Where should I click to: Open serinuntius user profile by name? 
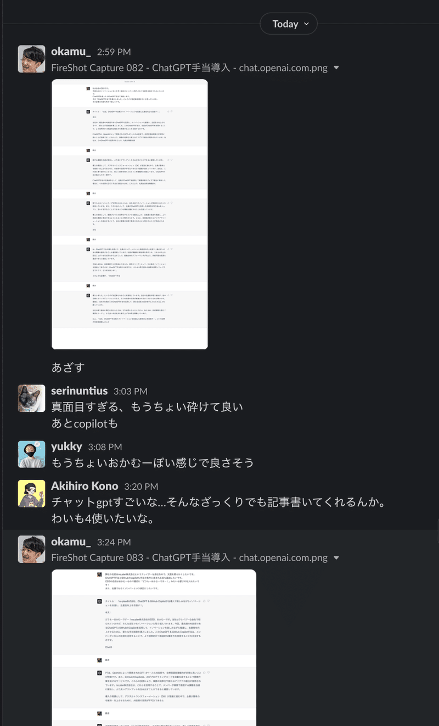[80, 391]
